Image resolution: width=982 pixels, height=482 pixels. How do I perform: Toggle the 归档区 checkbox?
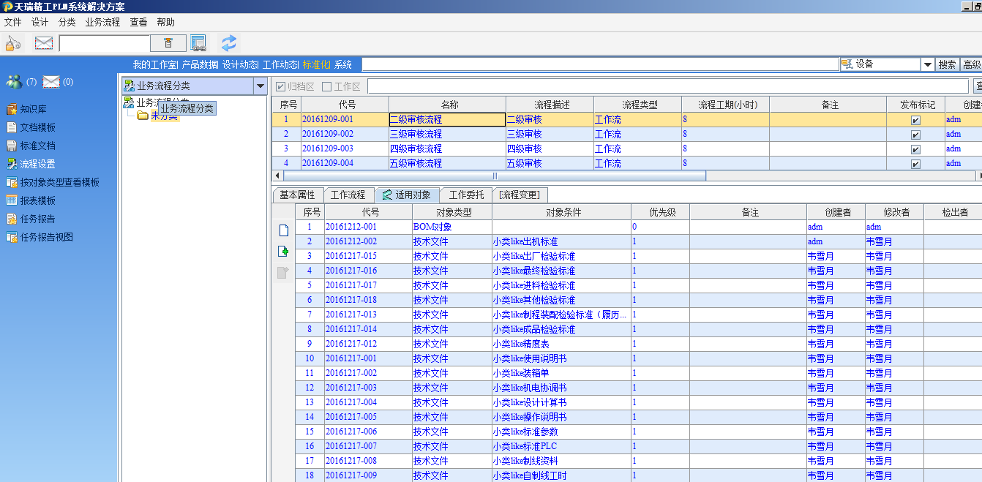pos(281,86)
